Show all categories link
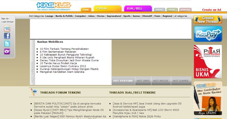This screenshot has width=227, height=119. (181, 16)
